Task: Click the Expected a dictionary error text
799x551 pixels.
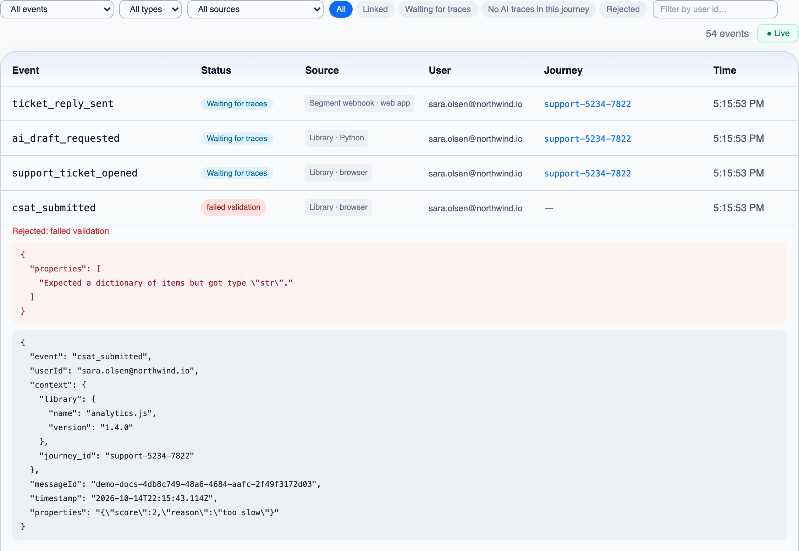Action: (x=166, y=283)
